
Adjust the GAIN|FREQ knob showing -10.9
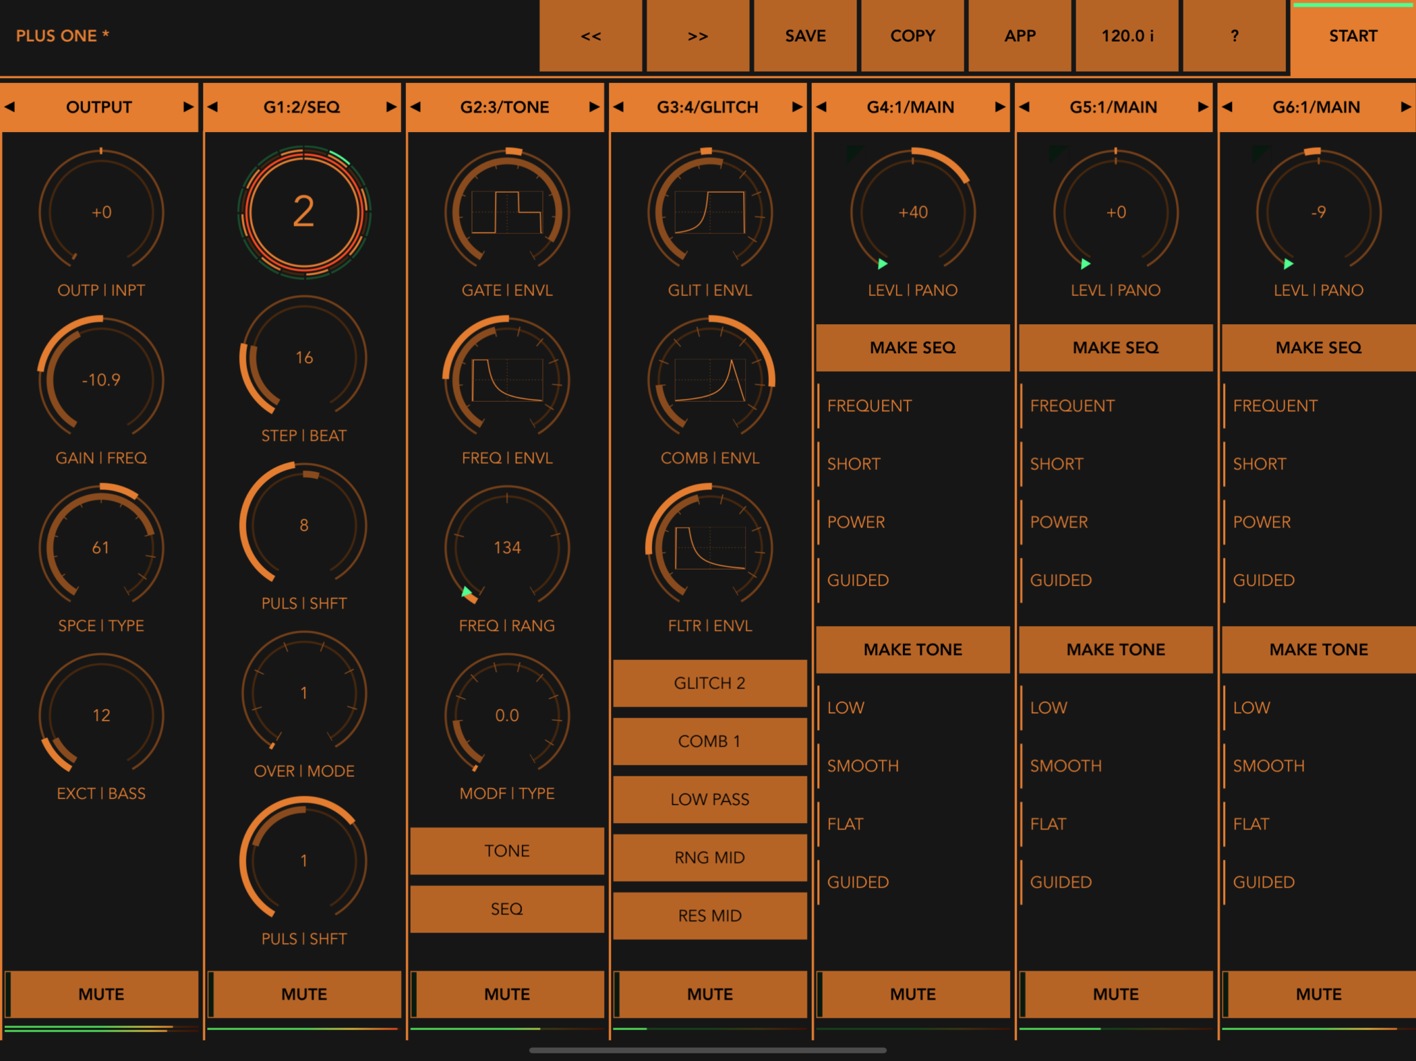[x=101, y=379]
